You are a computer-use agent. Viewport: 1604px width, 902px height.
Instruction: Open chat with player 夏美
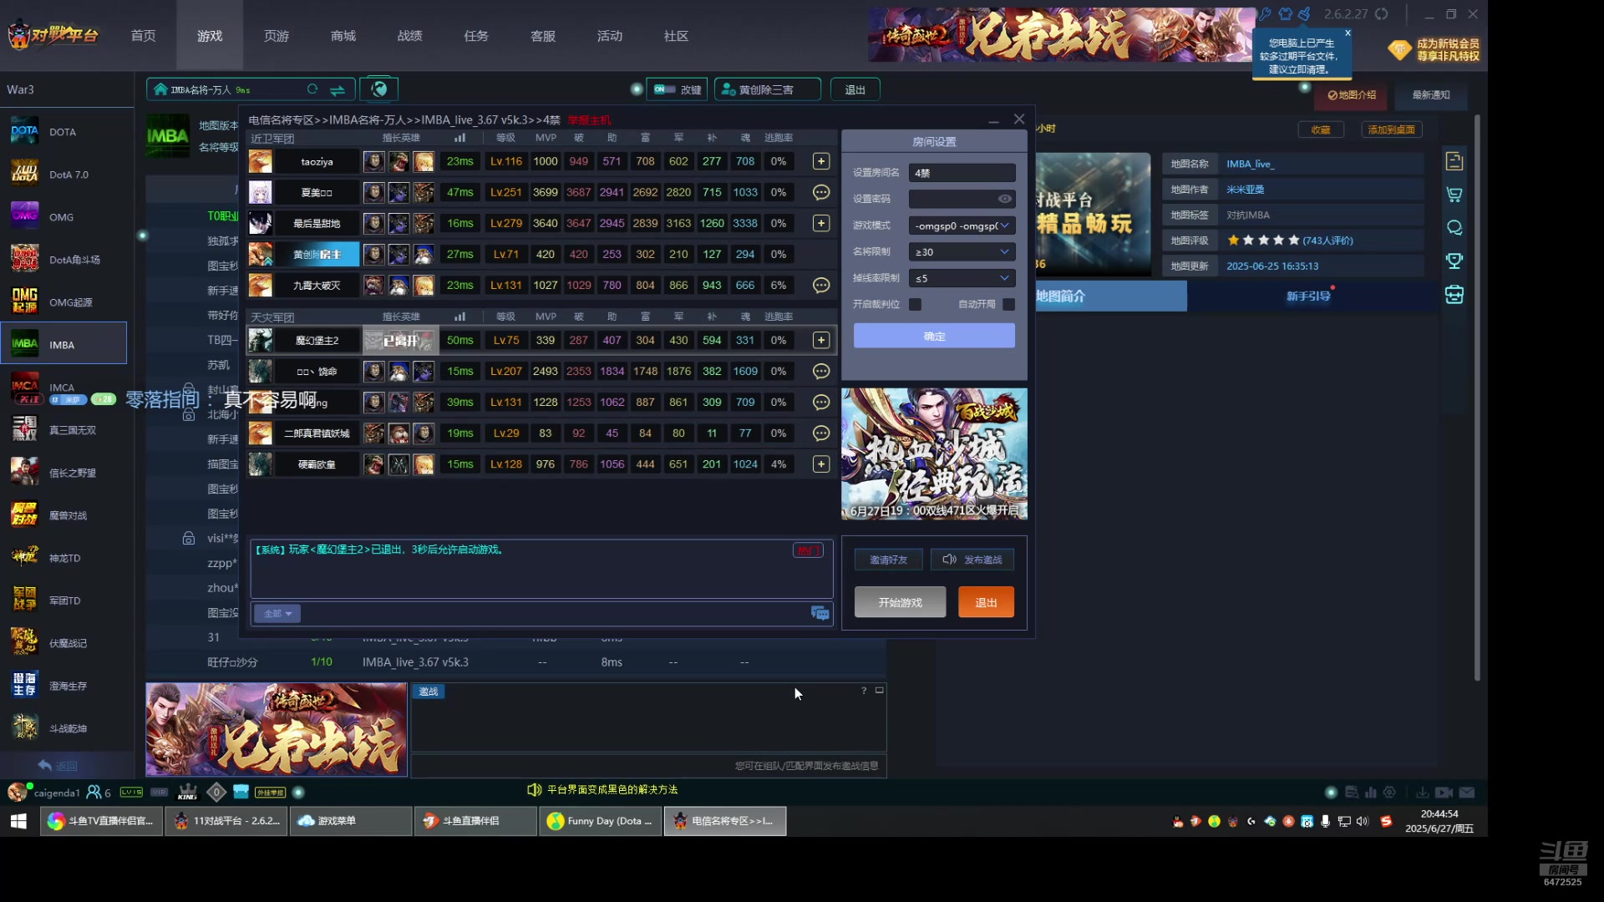821,192
